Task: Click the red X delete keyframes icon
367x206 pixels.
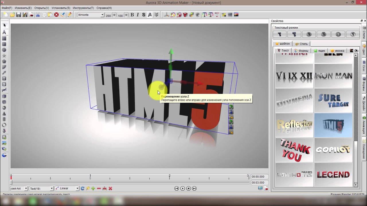Action: point(110,189)
